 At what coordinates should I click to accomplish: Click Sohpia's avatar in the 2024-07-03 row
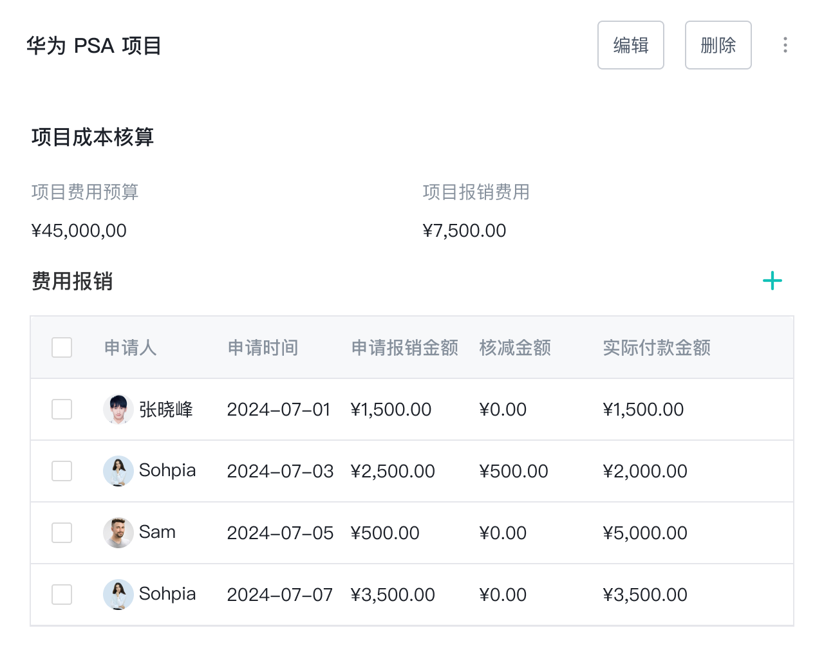pos(118,472)
